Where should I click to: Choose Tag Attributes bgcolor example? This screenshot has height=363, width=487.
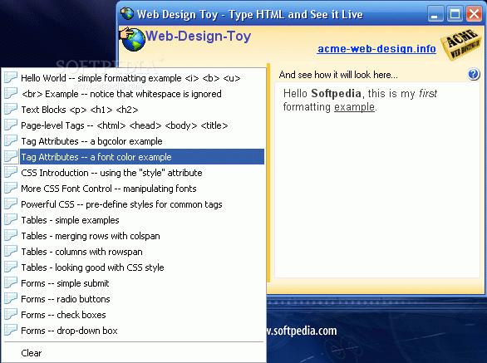[x=134, y=141]
